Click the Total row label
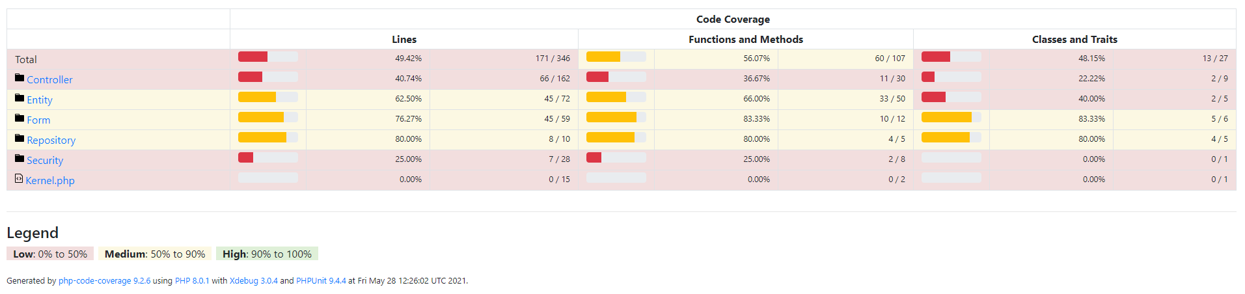 tap(26, 60)
